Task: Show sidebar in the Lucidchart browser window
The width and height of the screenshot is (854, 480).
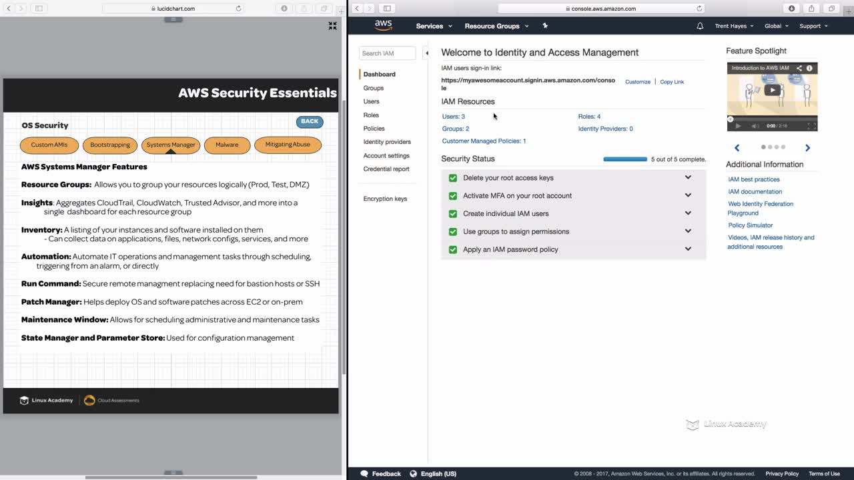Action: [x=39, y=9]
